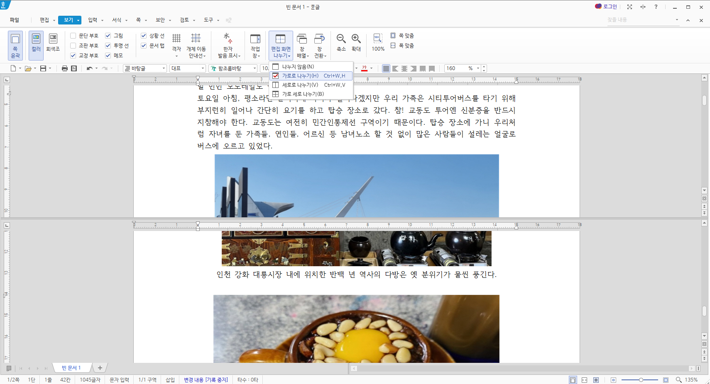Open the 입력 menu
This screenshot has height=384, width=710.
pyautogui.click(x=93, y=20)
